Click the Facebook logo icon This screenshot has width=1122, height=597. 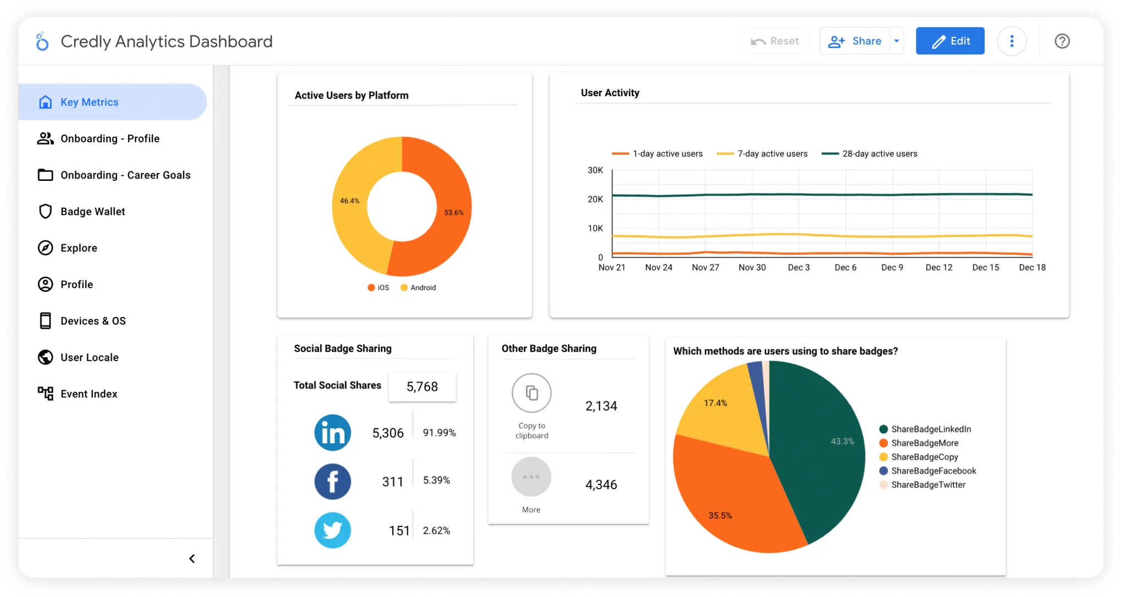[332, 482]
